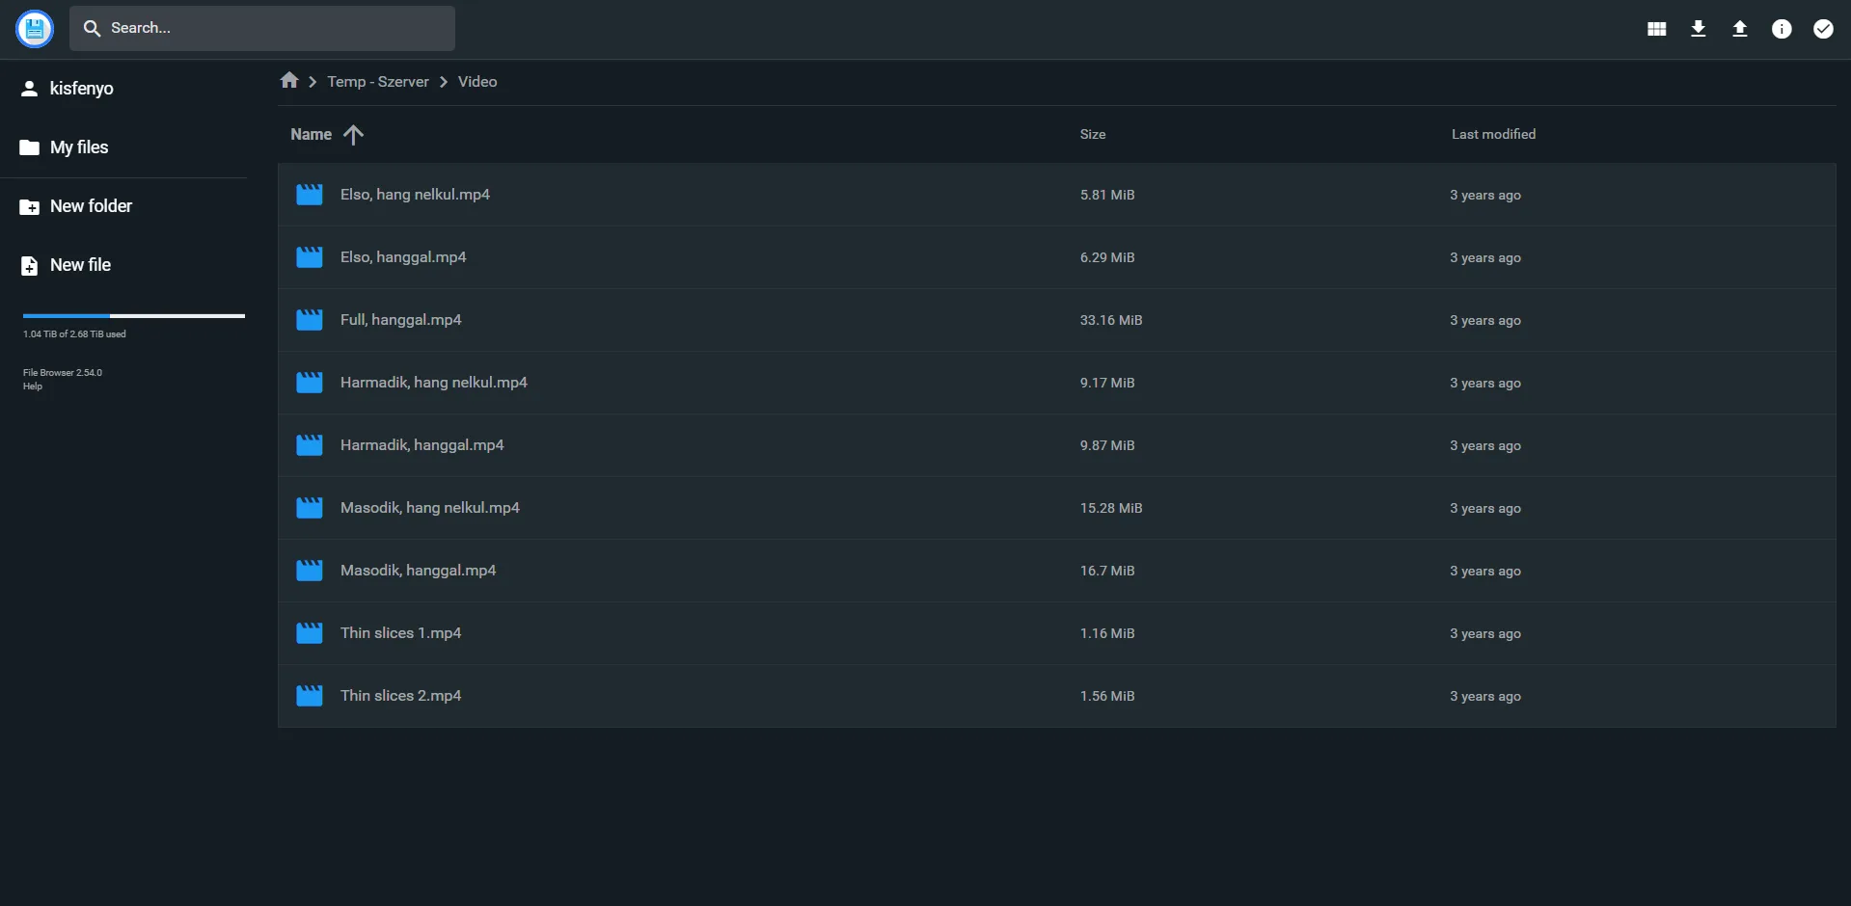Viewport: 1851px width, 906px height.
Task: Click the storage usage progress bar
Action: pyautogui.click(x=133, y=315)
